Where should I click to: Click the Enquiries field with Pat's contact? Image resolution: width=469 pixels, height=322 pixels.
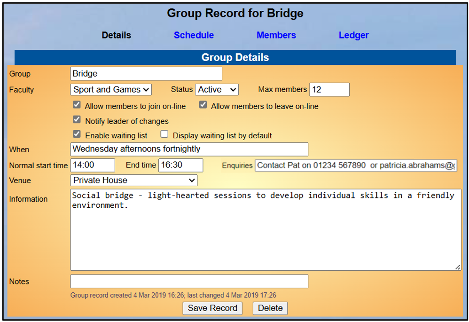(x=356, y=165)
